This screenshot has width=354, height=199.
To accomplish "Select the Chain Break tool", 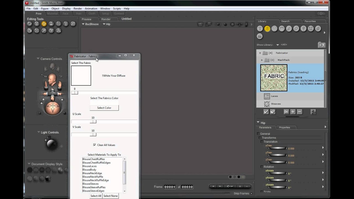I will (73, 24).
